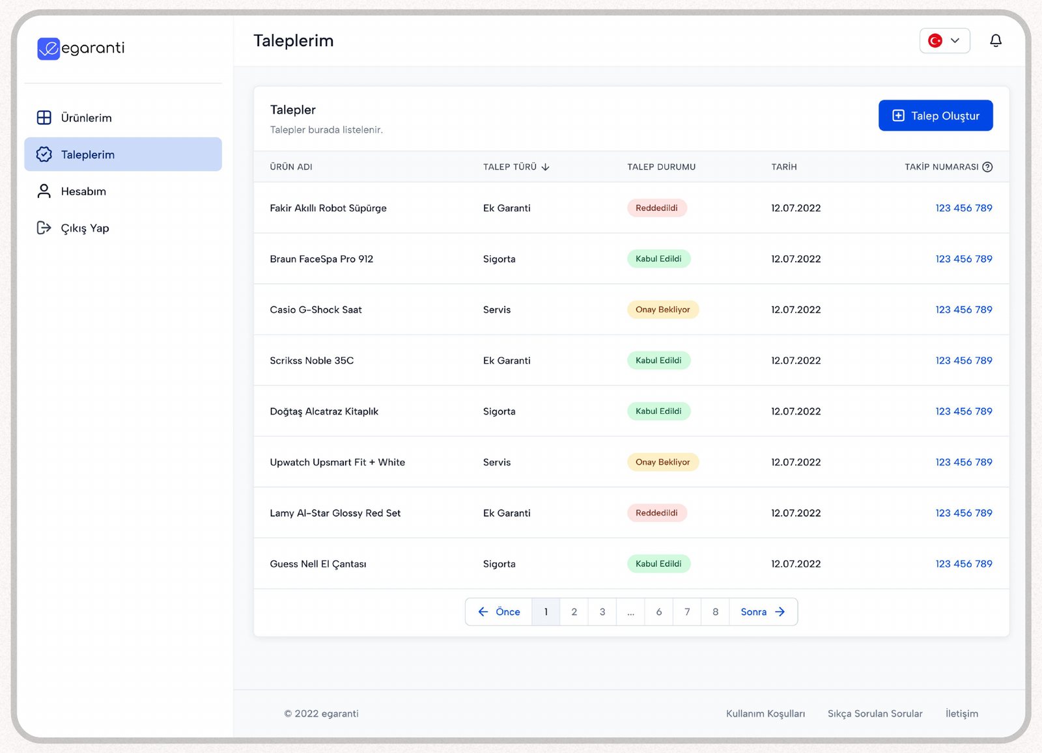Open the notifications bell icon

pos(995,40)
